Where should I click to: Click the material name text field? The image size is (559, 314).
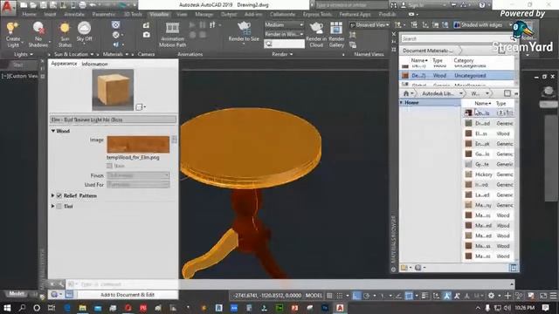pyautogui.click(x=113, y=119)
